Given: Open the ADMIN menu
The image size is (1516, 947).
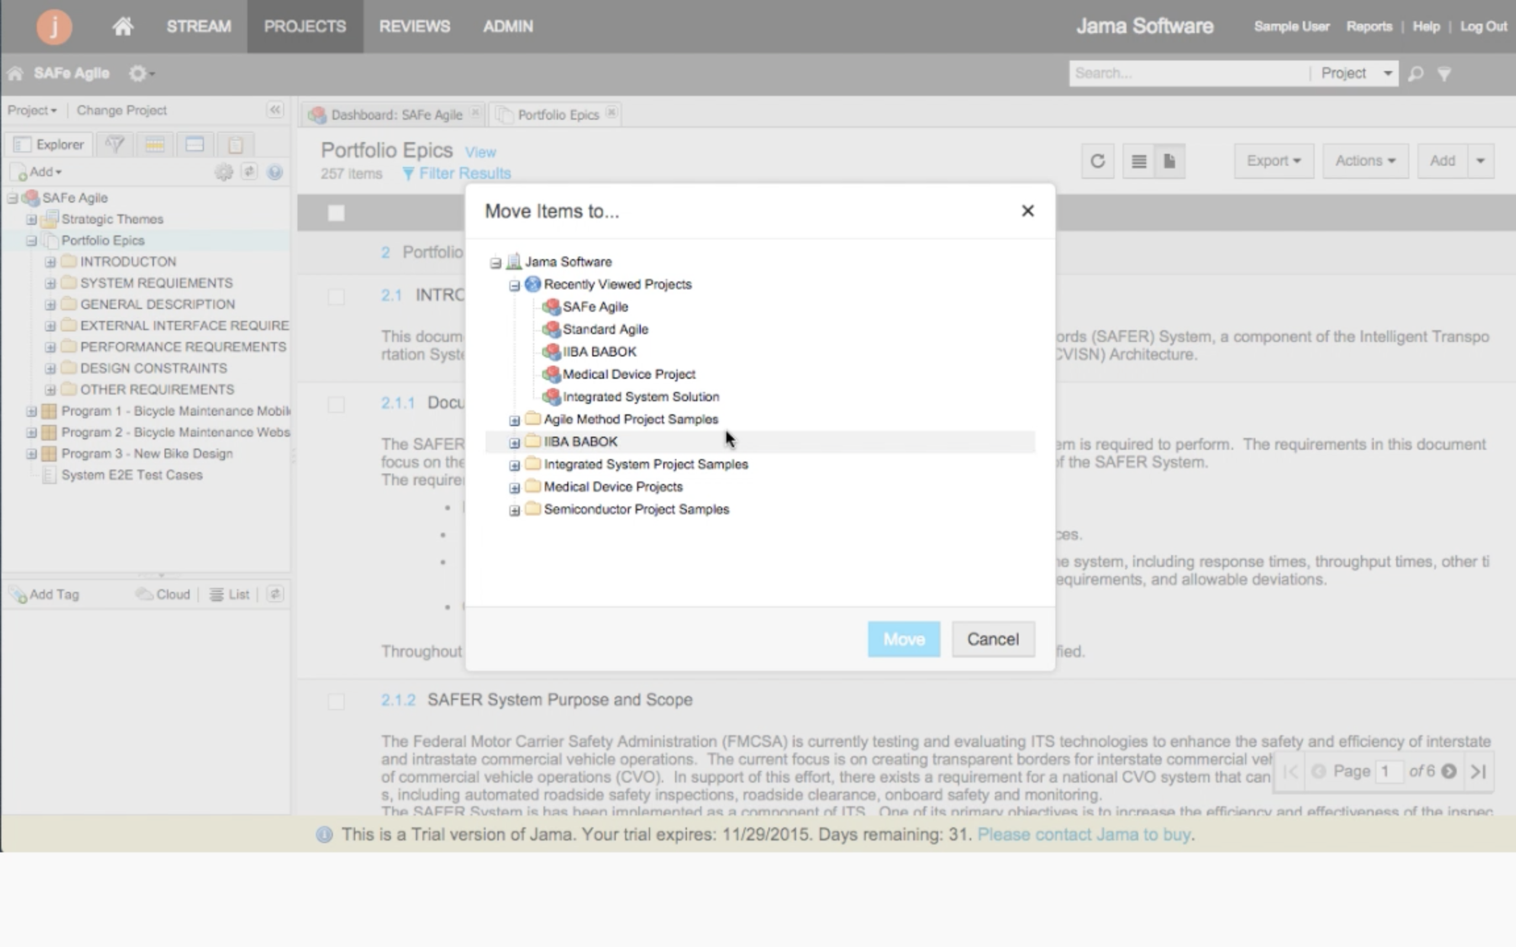Looking at the screenshot, I should [508, 26].
